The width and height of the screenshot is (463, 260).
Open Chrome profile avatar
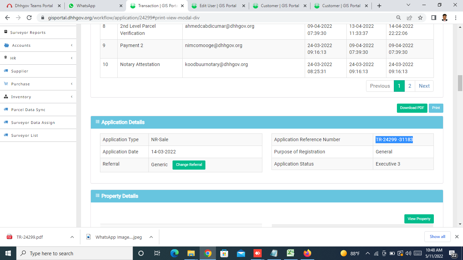(x=445, y=18)
